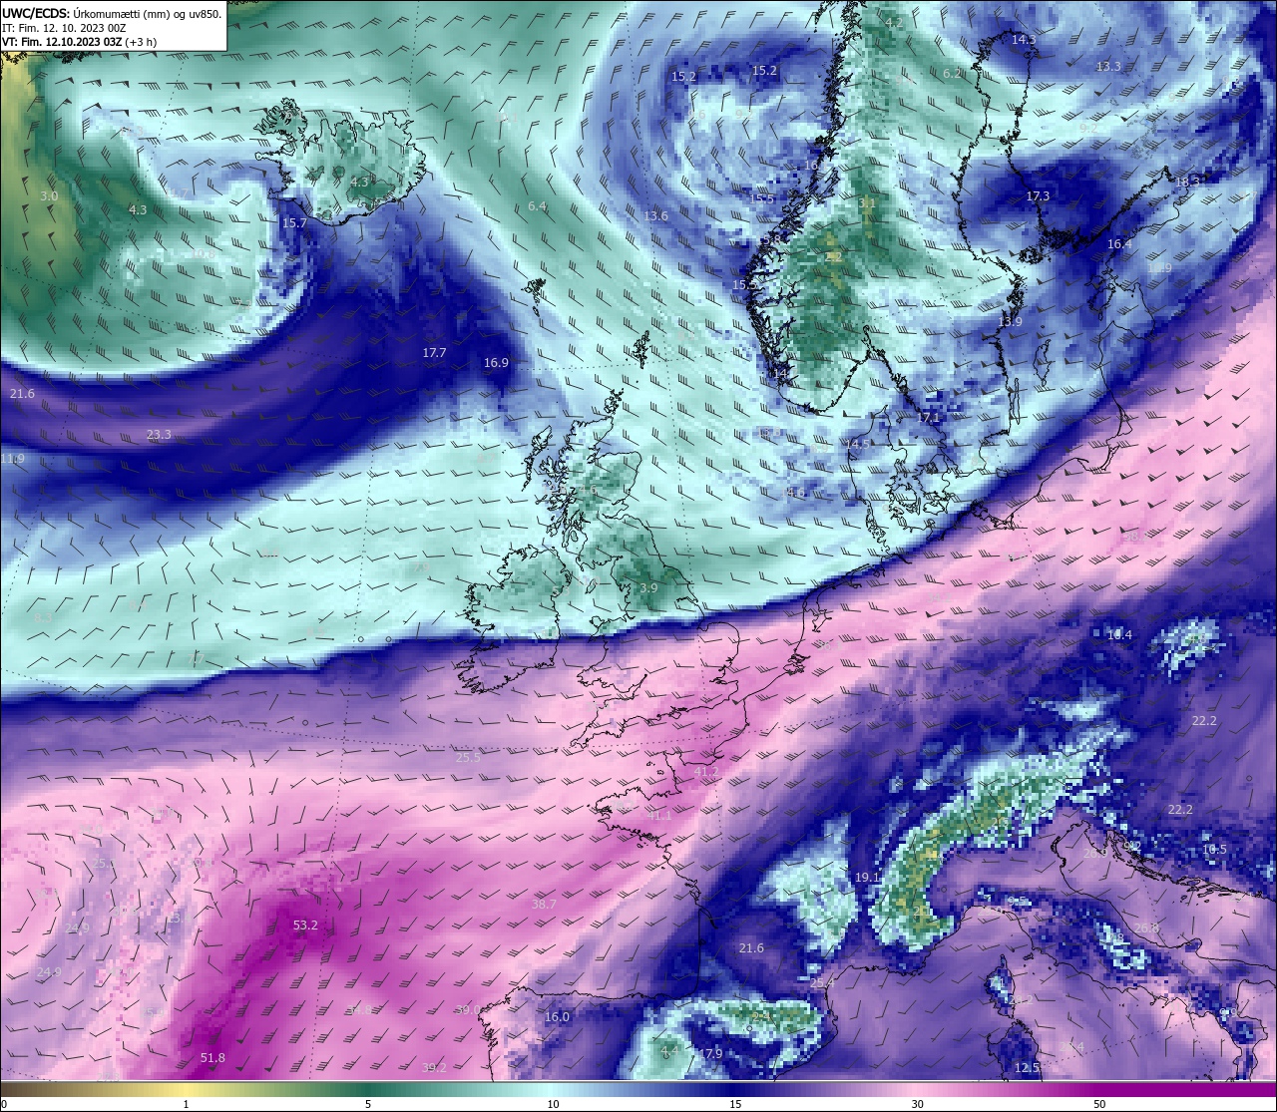This screenshot has height=1112, width=1277.
Task: Click the 50 tick on the color scale
Action: point(1099,1104)
